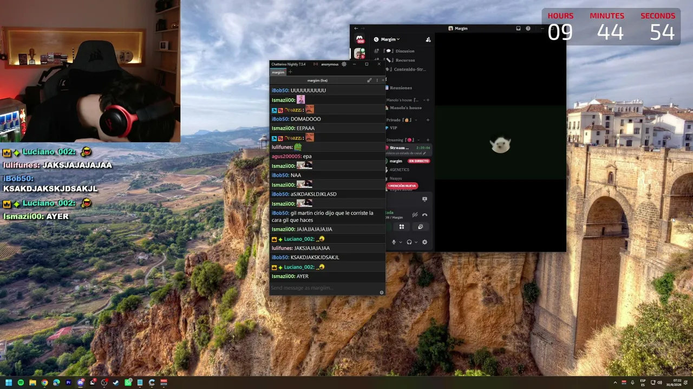Screen dimensions: 693x389
Task: Open Discord inbox icon in title bar
Action: (518, 28)
